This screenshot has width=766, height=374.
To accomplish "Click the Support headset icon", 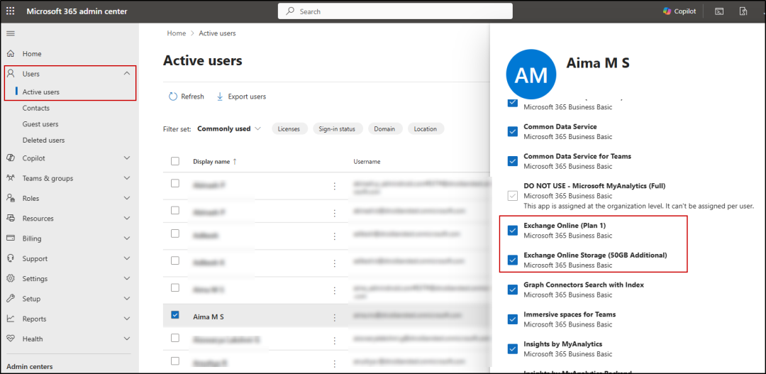I will click(x=11, y=258).
